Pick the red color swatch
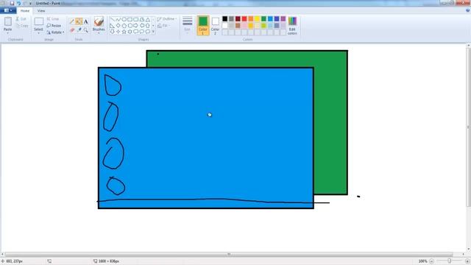Viewport: 471px width, 265px height. click(244, 19)
